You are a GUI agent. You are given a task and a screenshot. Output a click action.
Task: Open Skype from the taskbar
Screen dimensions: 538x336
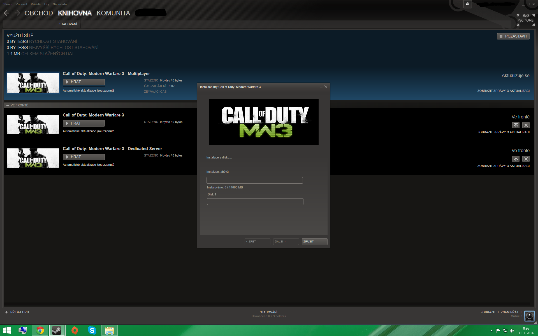tap(92, 330)
